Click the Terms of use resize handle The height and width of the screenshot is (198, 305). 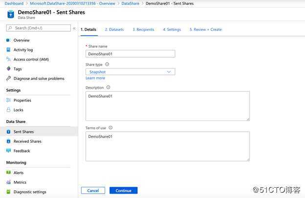click(248, 160)
